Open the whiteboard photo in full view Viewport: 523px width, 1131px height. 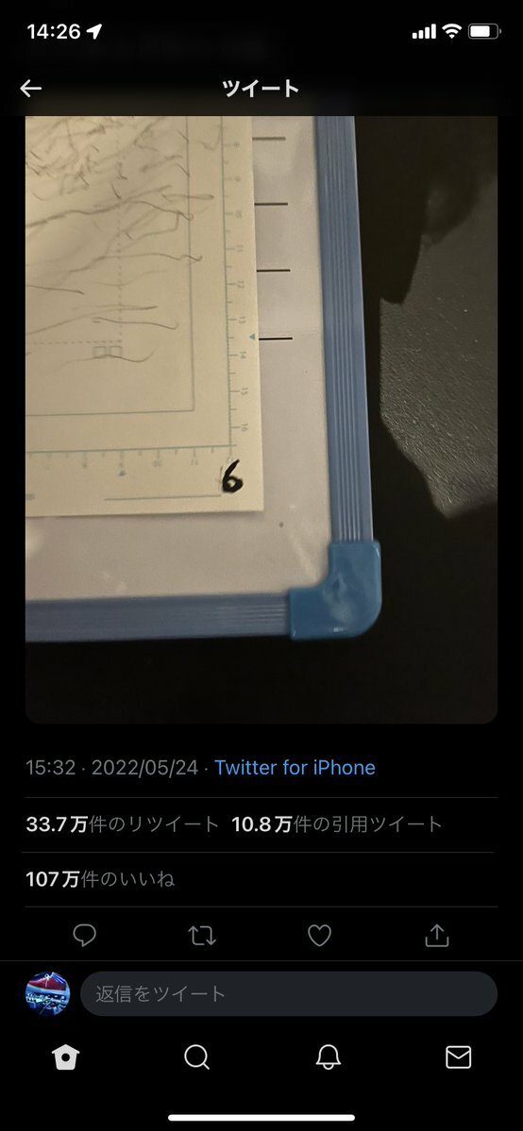(261, 420)
